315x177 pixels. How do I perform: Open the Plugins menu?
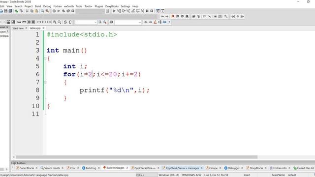coord(99,6)
